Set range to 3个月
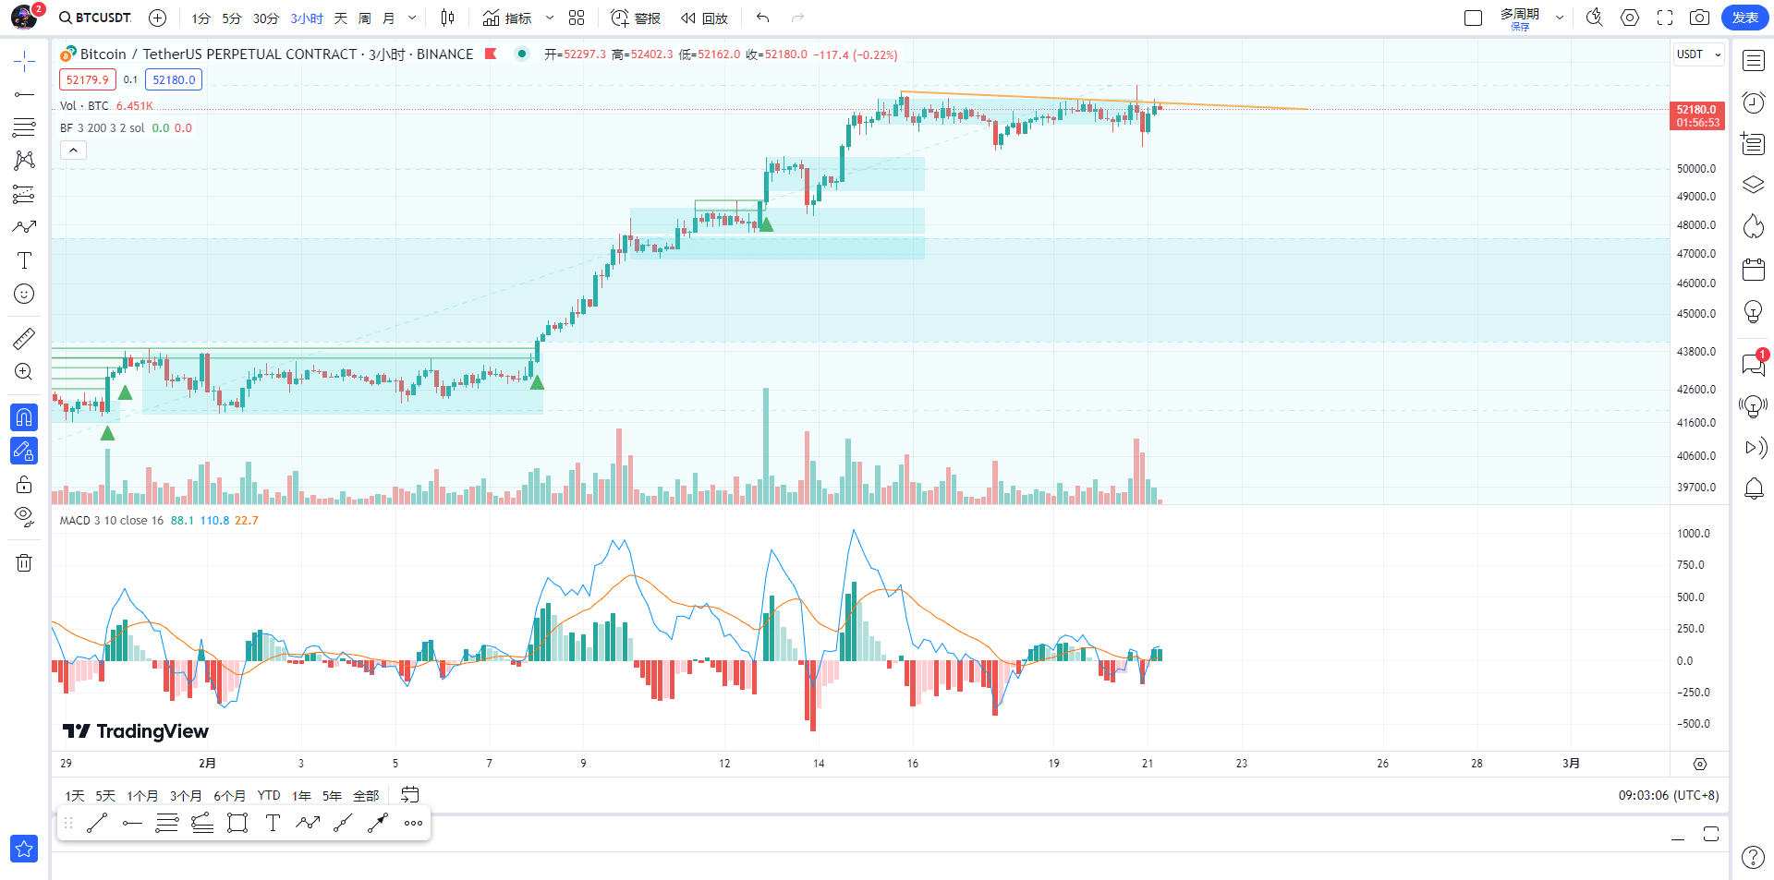Screen dimensions: 1774x880 [185, 795]
